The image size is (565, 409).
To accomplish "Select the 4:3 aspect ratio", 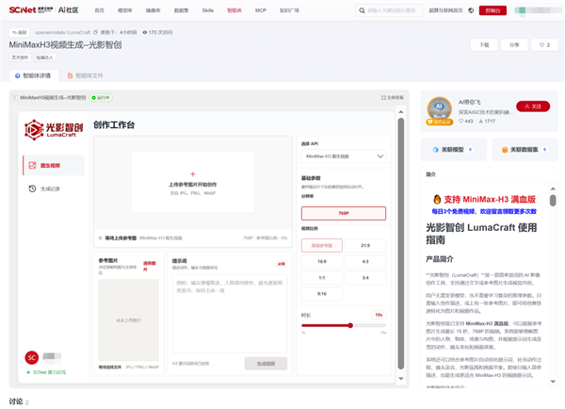I will (x=365, y=261).
